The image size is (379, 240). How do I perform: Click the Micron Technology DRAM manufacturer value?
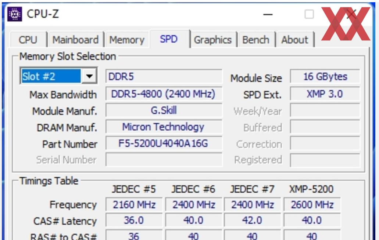[x=164, y=127]
